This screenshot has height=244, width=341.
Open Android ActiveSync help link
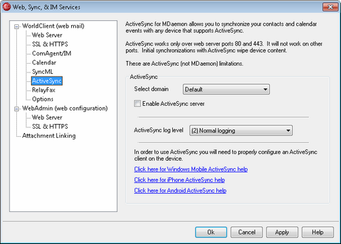[x=180, y=190]
